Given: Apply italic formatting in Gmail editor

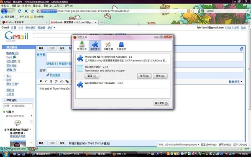Looking at the screenshot, I should 46,81.
